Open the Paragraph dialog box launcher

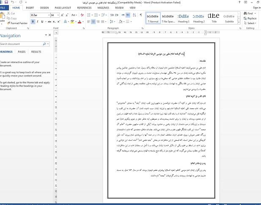pyautogui.click(x=143, y=28)
